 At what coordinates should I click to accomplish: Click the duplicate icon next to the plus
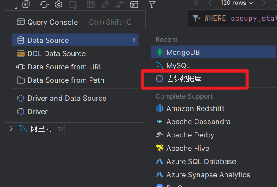point(26,4)
